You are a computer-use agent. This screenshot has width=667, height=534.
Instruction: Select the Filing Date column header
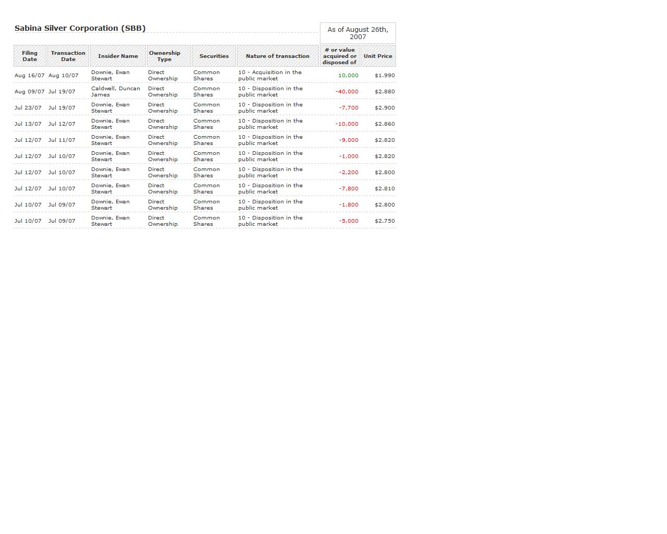pyautogui.click(x=30, y=56)
